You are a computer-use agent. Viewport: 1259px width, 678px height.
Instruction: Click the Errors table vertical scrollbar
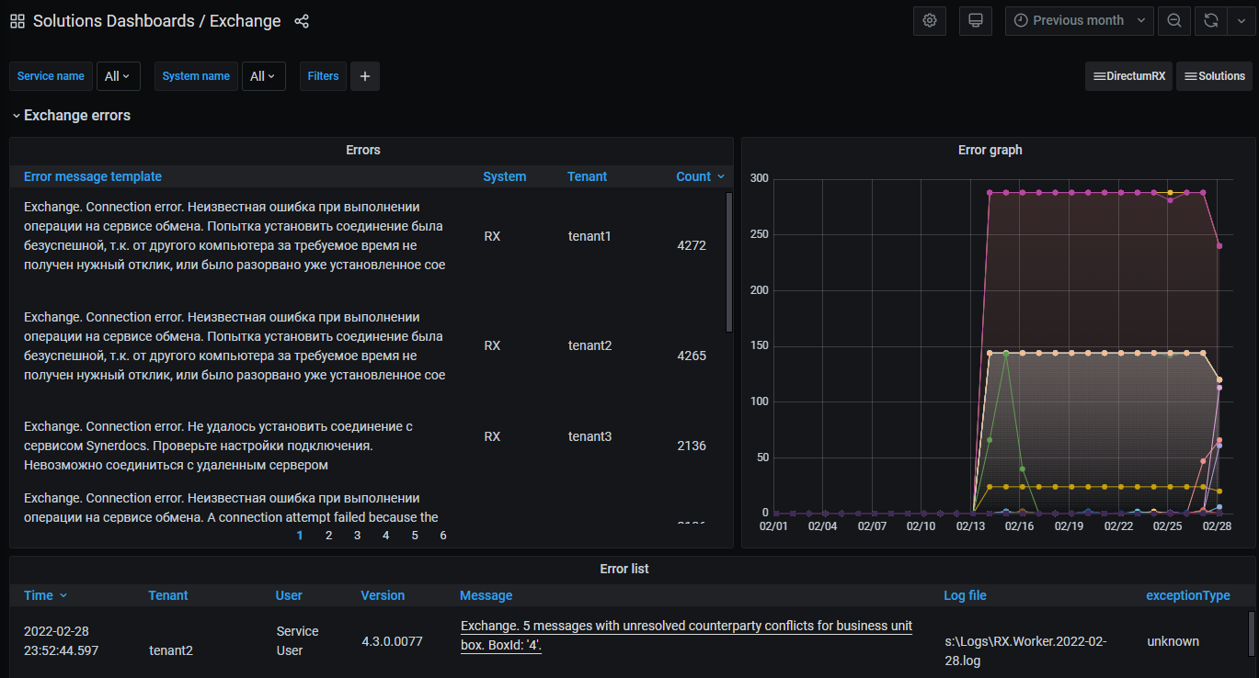728,262
